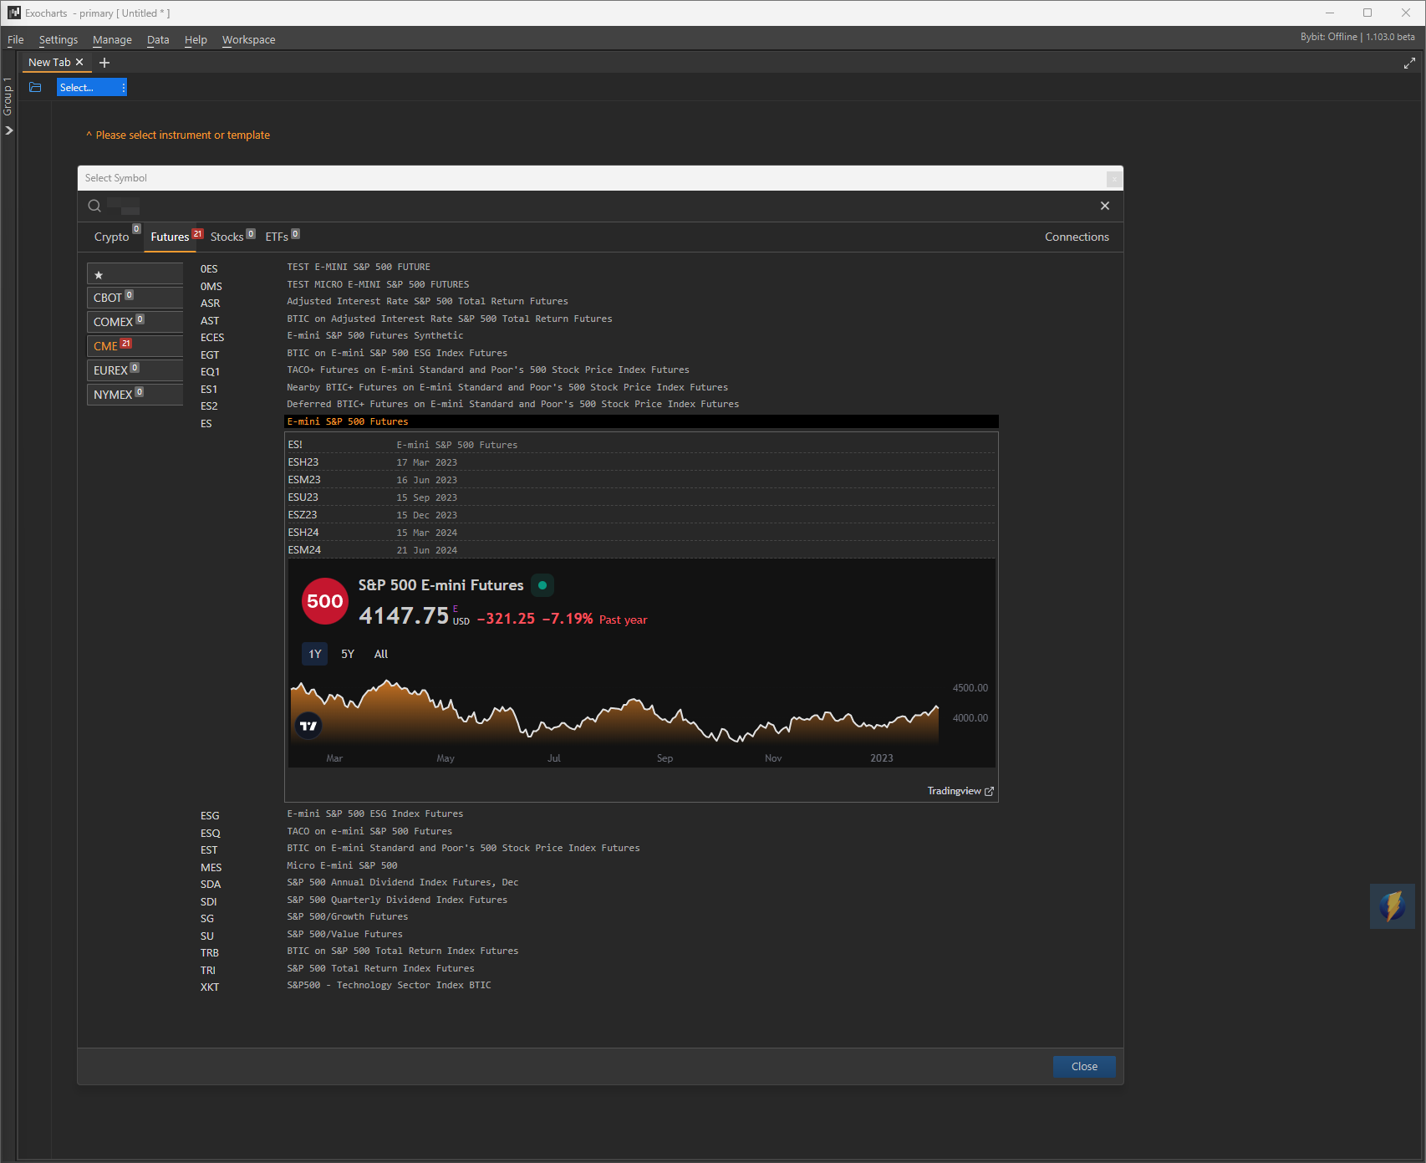The image size is (1426, 1163).
Task: Expand the ESG symbol row
Action: coord(598,814)
